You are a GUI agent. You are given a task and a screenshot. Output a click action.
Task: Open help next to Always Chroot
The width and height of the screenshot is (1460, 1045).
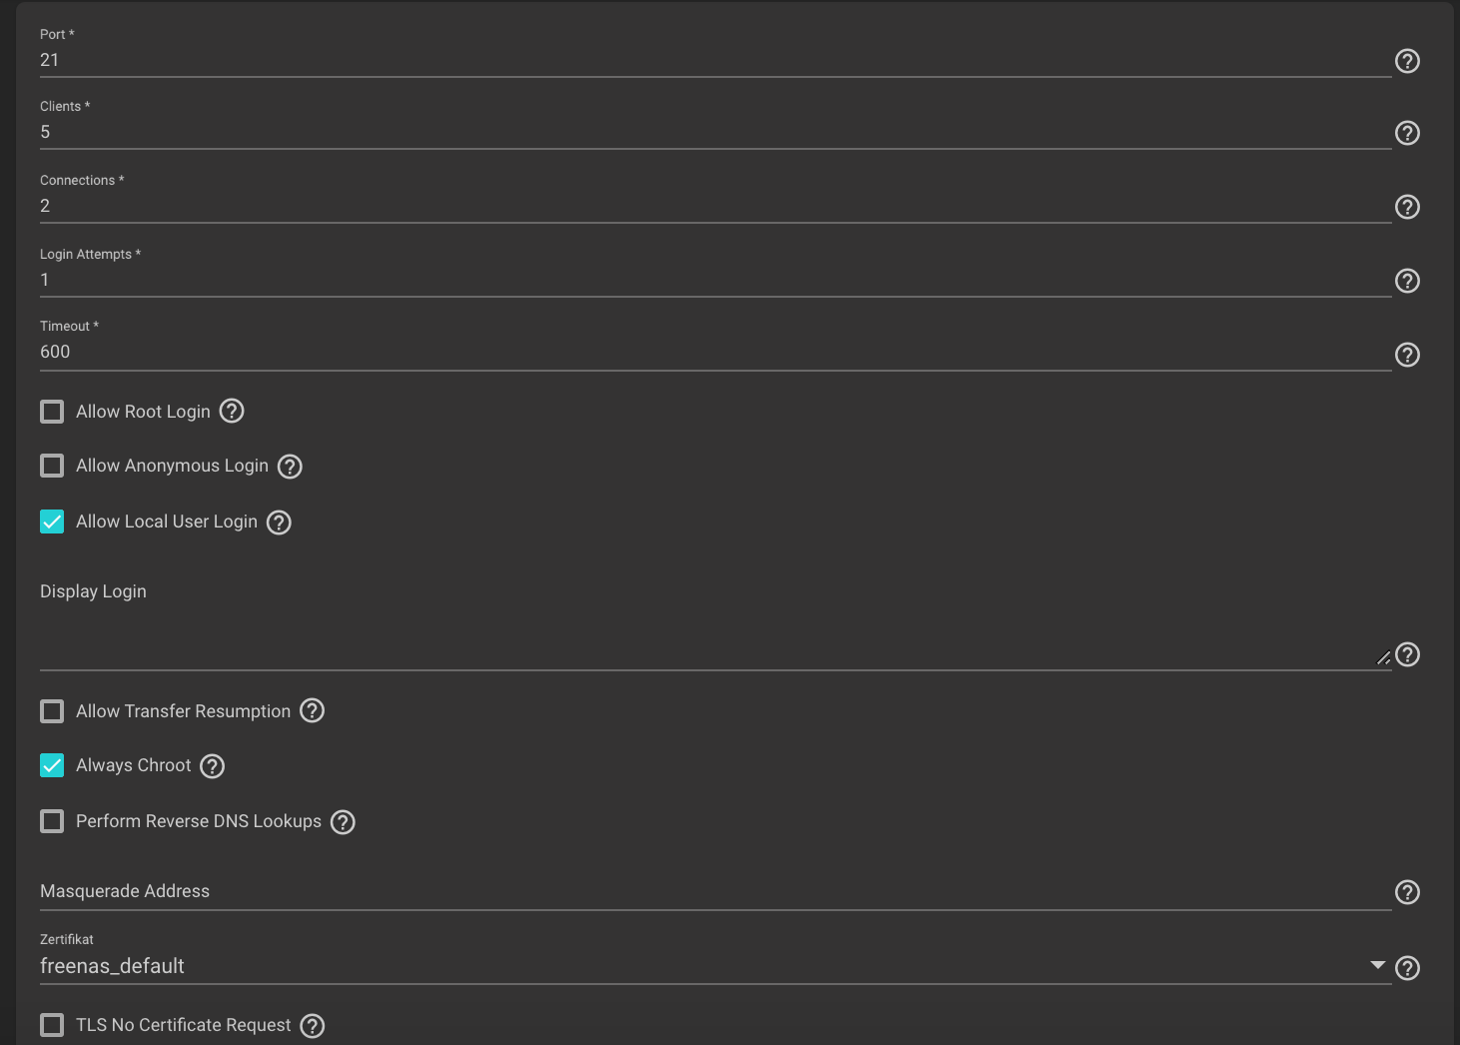tap(212, 766)
